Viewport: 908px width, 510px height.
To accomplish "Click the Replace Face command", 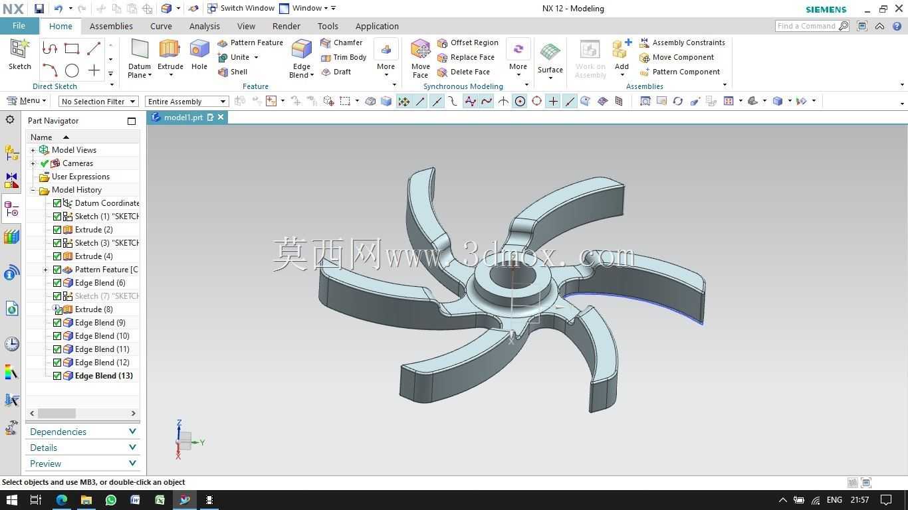I will pos(466,57).
